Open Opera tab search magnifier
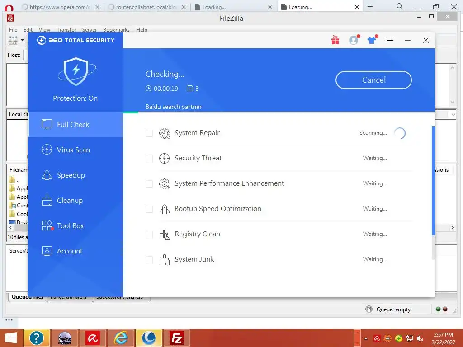The image size is (463, 347). 400,6
